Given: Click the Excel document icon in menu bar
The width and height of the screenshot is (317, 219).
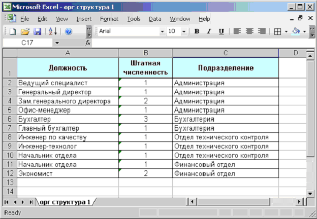Looking at the screenshot, I should [12, 18].
